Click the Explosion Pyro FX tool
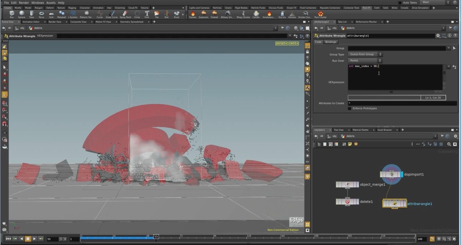461x245 pixels. coord(204,14)
